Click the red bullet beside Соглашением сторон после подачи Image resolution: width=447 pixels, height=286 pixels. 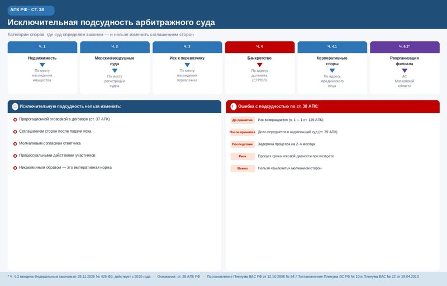[x=15, y=132]
